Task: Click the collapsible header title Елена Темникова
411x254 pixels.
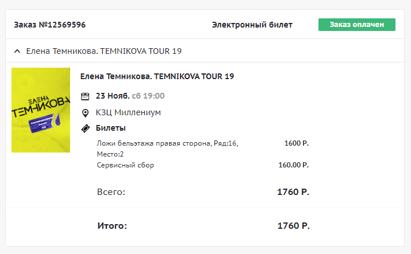Action: 104,51
